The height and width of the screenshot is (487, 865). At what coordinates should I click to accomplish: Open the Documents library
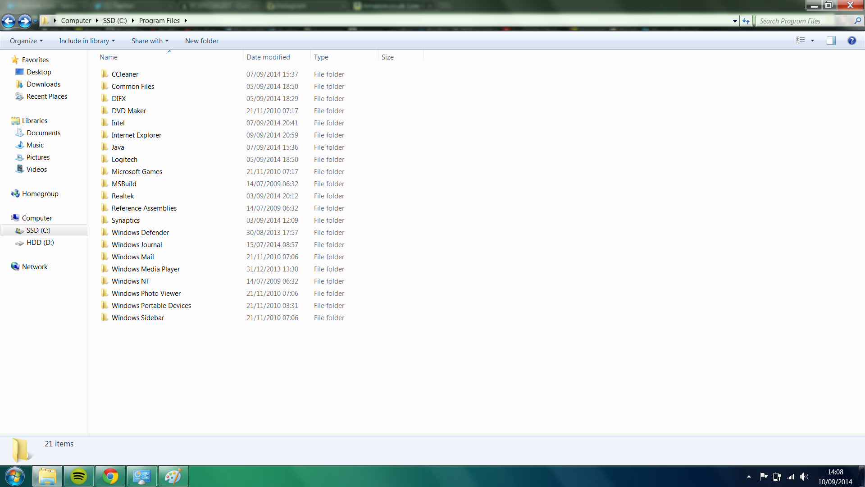(38, 133)
